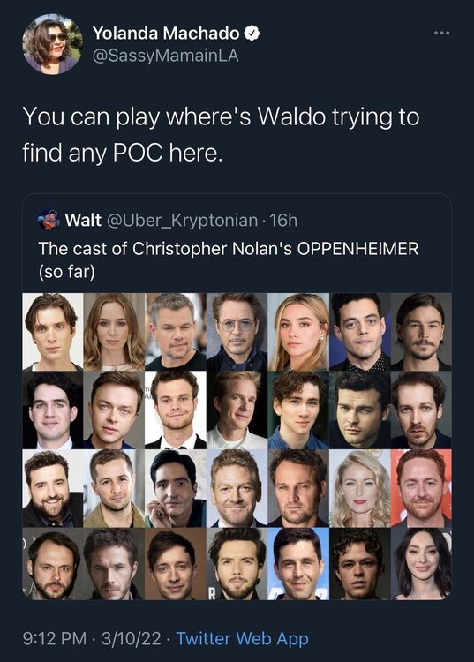Open photo of man in polka-dot shirt
The width and height of the screenshot is (474, 662).
[359, 332]
